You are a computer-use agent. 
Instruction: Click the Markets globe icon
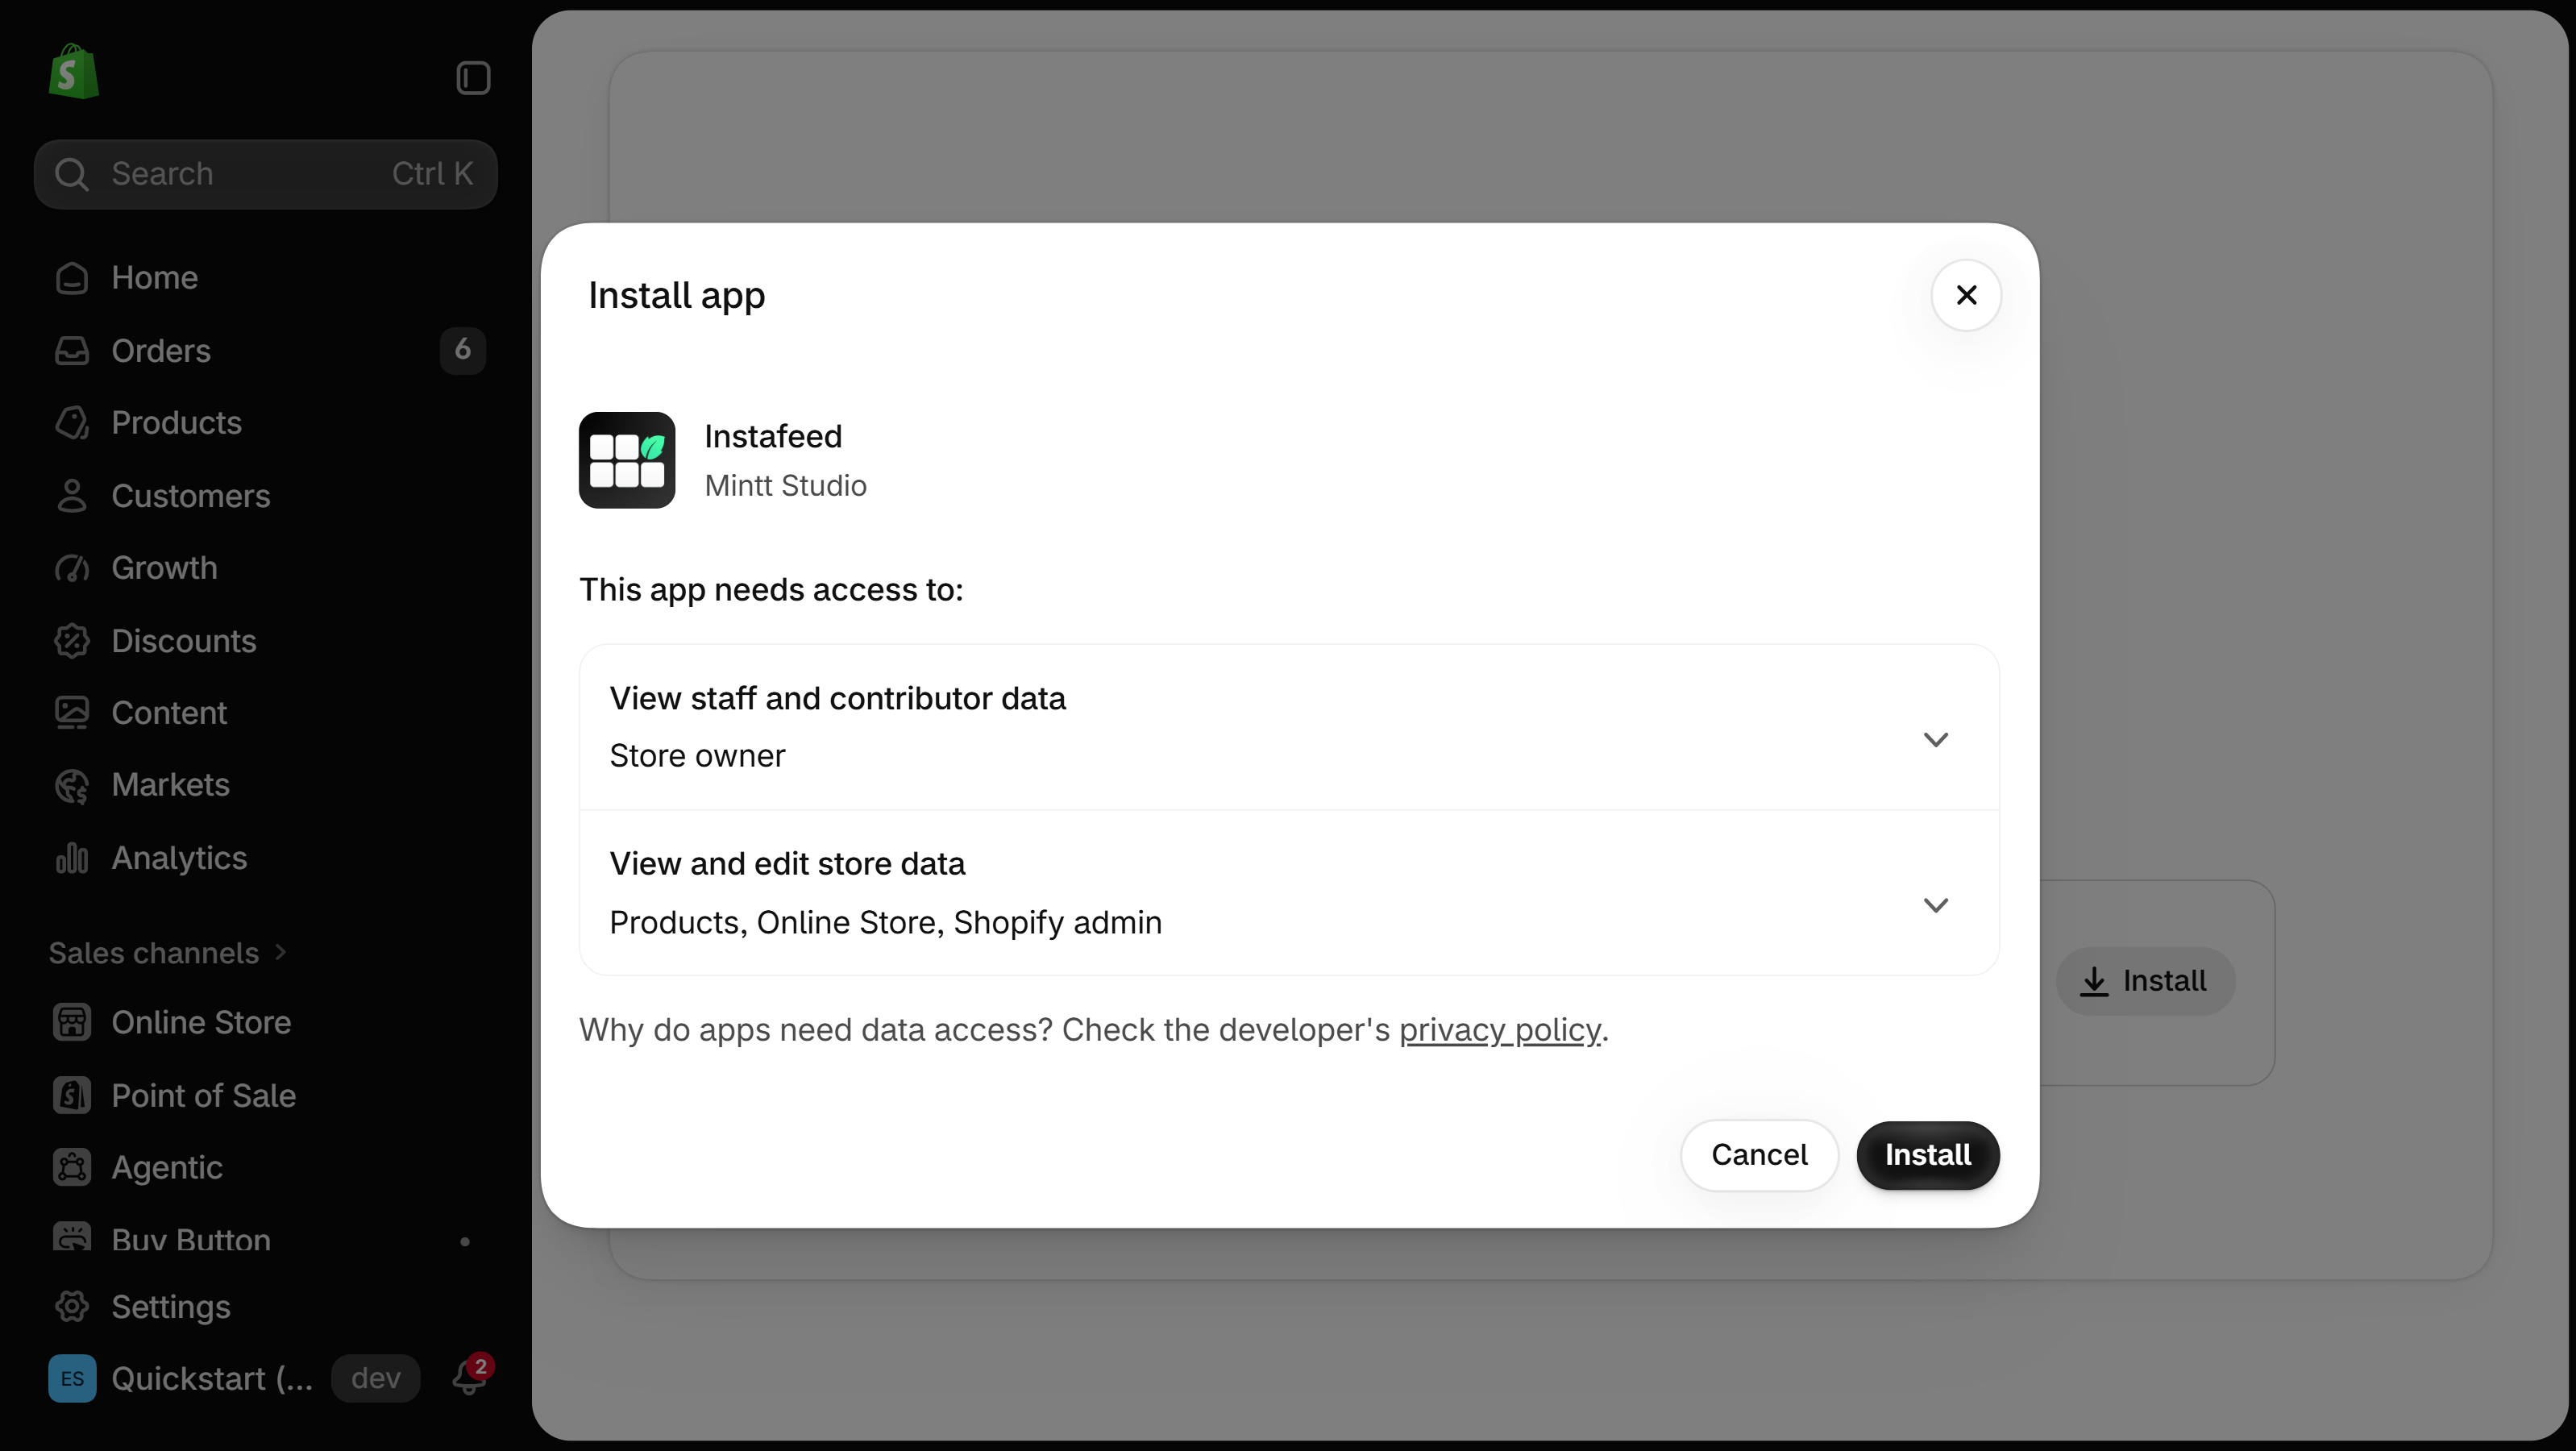point(72,786)
